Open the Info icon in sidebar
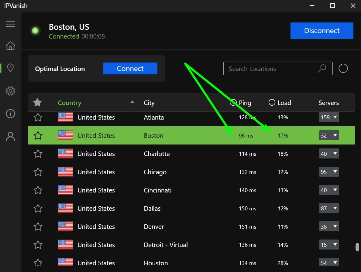361x272 pixels. (x=10, y=114)
